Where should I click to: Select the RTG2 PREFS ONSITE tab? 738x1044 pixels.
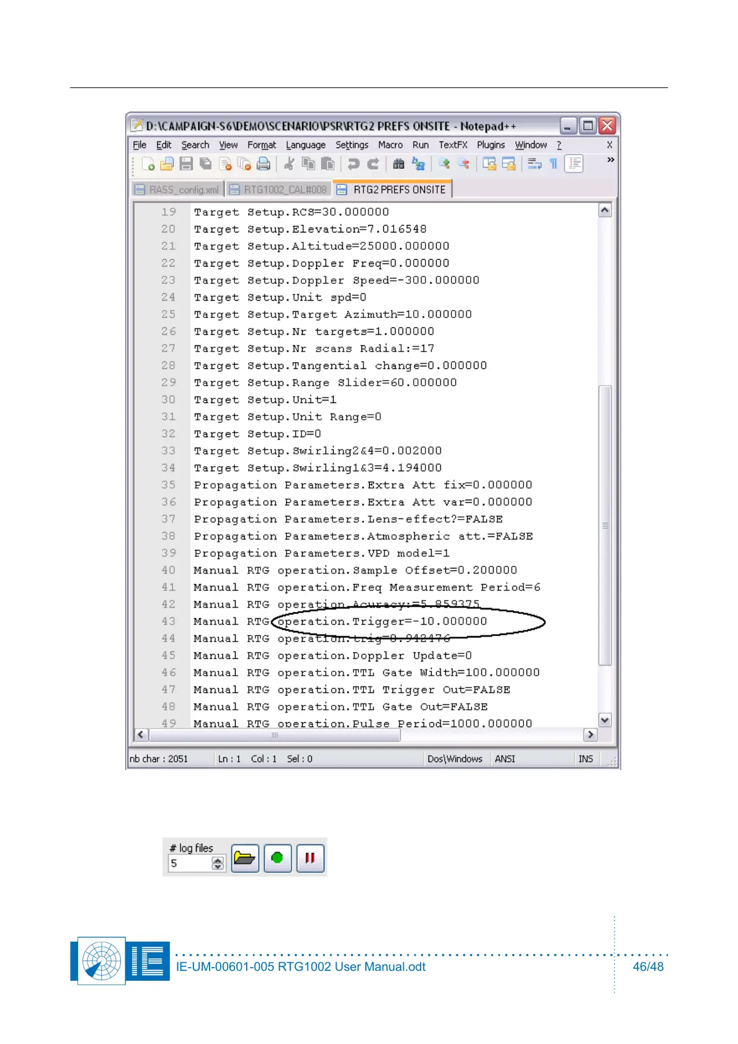coord(393,189)
